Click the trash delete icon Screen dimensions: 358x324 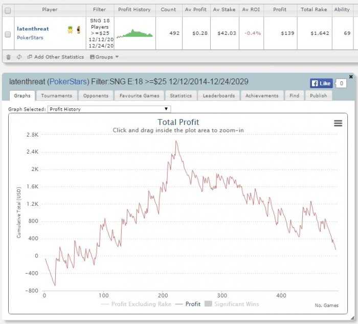pos(9,57)
